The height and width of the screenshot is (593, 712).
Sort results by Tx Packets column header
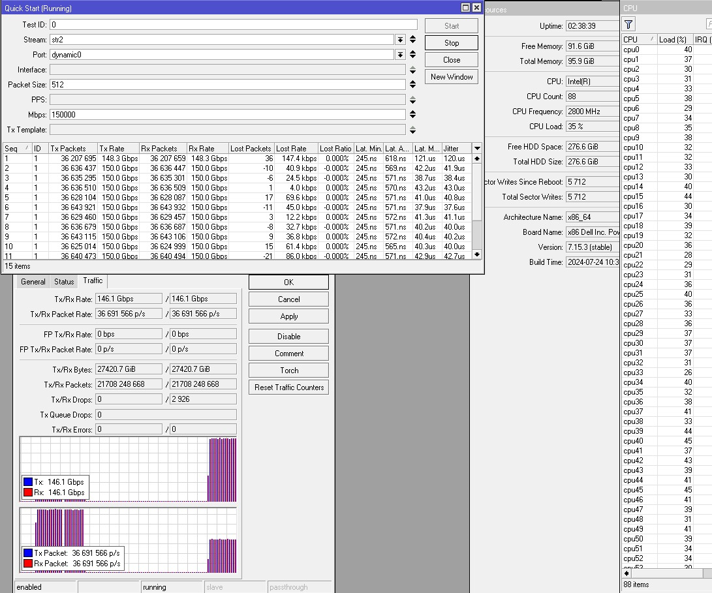(72, 149)
